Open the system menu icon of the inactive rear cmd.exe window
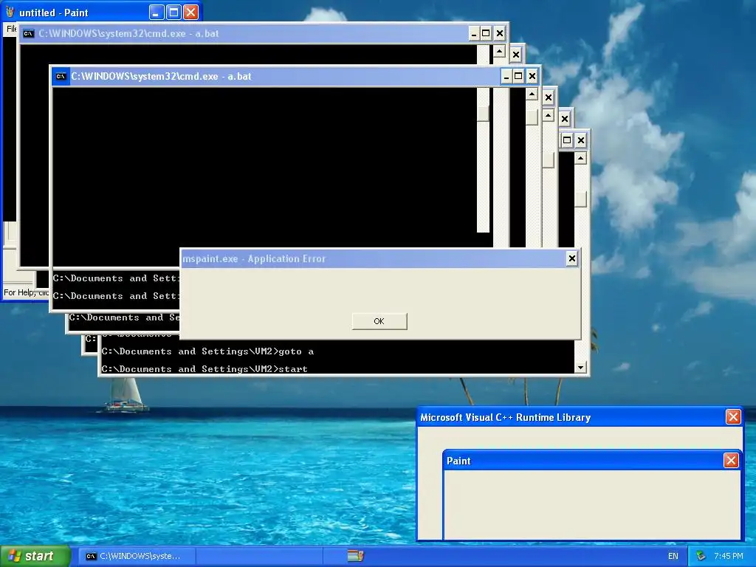The image size is (756, 567). coord(29,33)
